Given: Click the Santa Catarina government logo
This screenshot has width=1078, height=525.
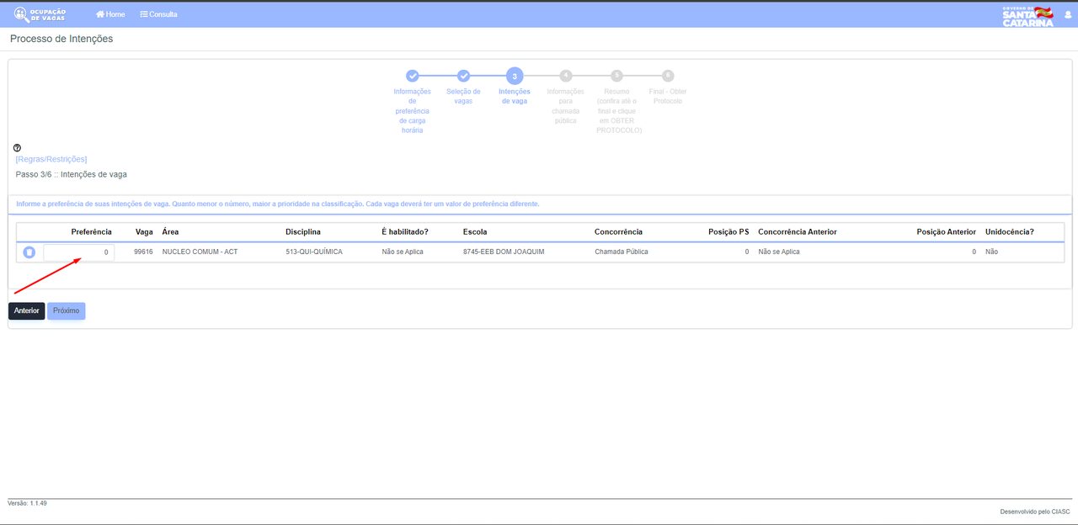Looking at the screenshot, I should point(1027,16).
